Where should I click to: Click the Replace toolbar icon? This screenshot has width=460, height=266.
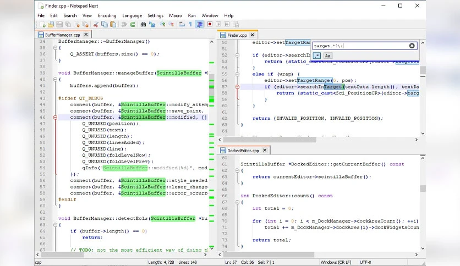pyautogui.click(x=152, y=24)
